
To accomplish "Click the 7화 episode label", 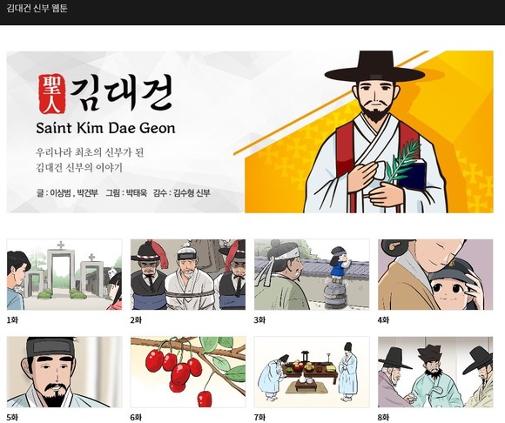I will (259, 418).
